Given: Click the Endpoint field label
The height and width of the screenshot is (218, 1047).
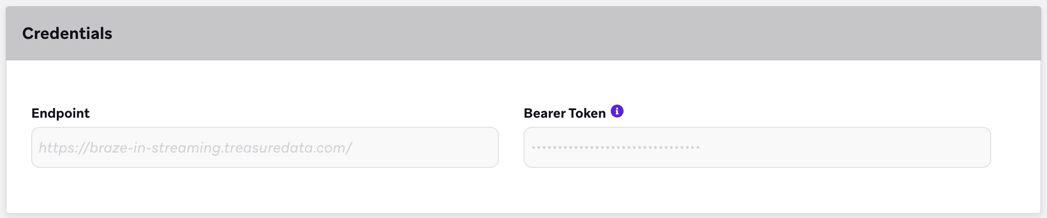Looking at the screenshot, I should click(60, 113).
